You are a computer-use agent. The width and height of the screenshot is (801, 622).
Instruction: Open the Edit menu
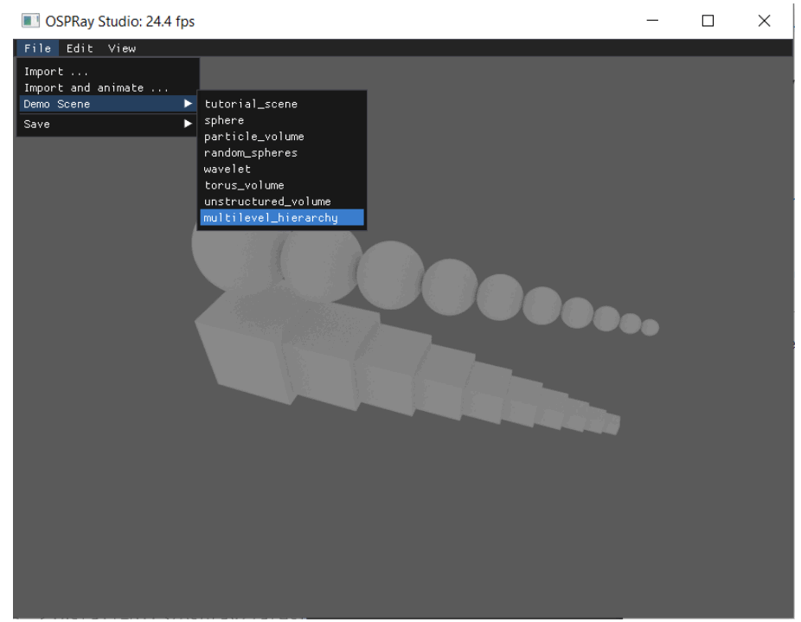click(x=80, y=48)
